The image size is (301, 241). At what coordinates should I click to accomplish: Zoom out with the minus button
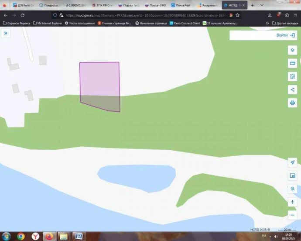pos(292,215)
